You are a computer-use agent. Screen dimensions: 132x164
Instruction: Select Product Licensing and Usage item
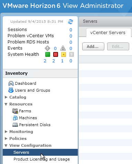(x=41, y=159)
